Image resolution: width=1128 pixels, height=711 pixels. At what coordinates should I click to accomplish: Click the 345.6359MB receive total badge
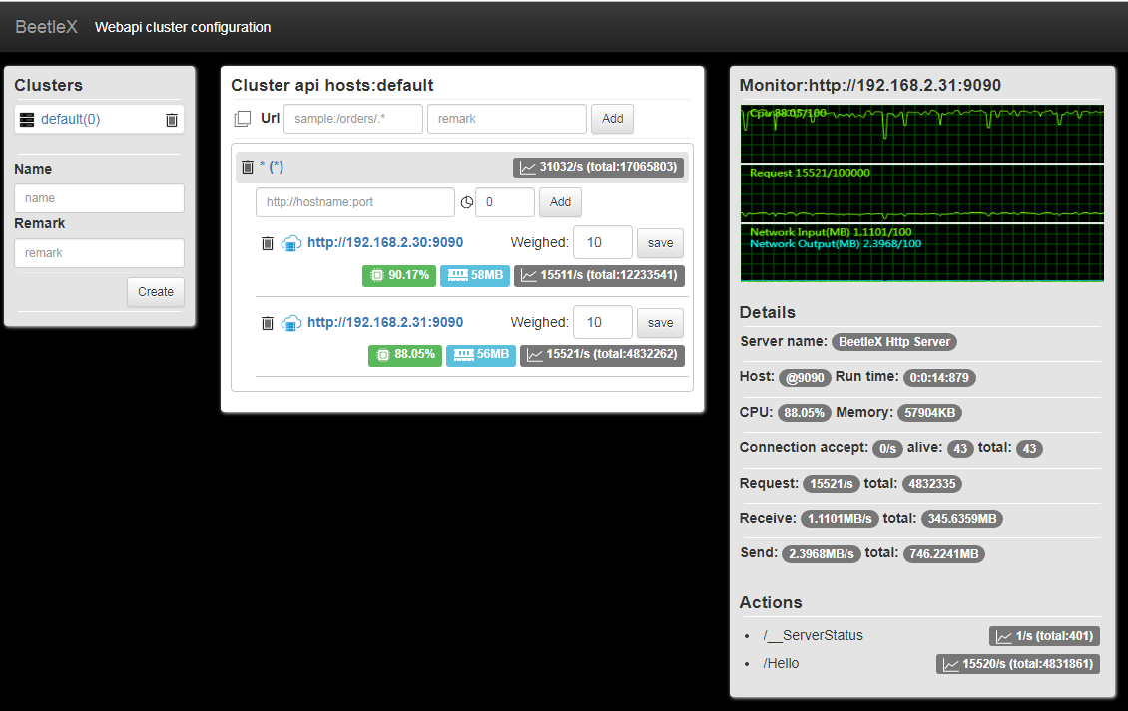click(962, 519)
